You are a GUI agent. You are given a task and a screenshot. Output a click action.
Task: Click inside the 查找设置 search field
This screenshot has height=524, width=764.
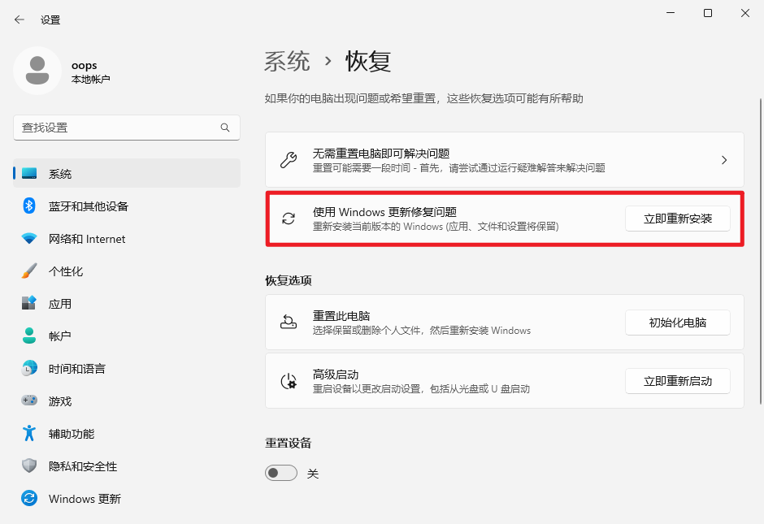(x=122, y=128)
